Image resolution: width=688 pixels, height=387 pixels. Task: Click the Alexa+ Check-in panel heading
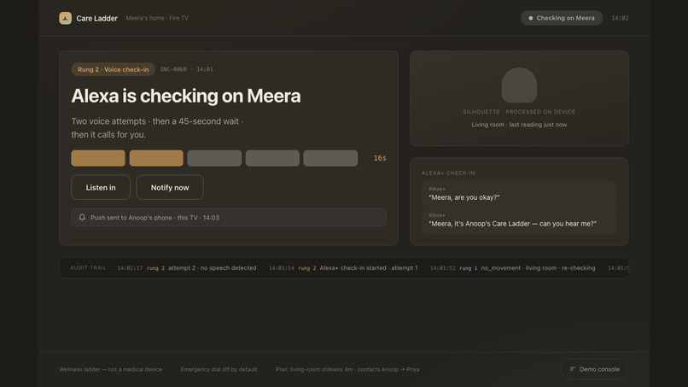pyautogui.click(x=448, y=173)
